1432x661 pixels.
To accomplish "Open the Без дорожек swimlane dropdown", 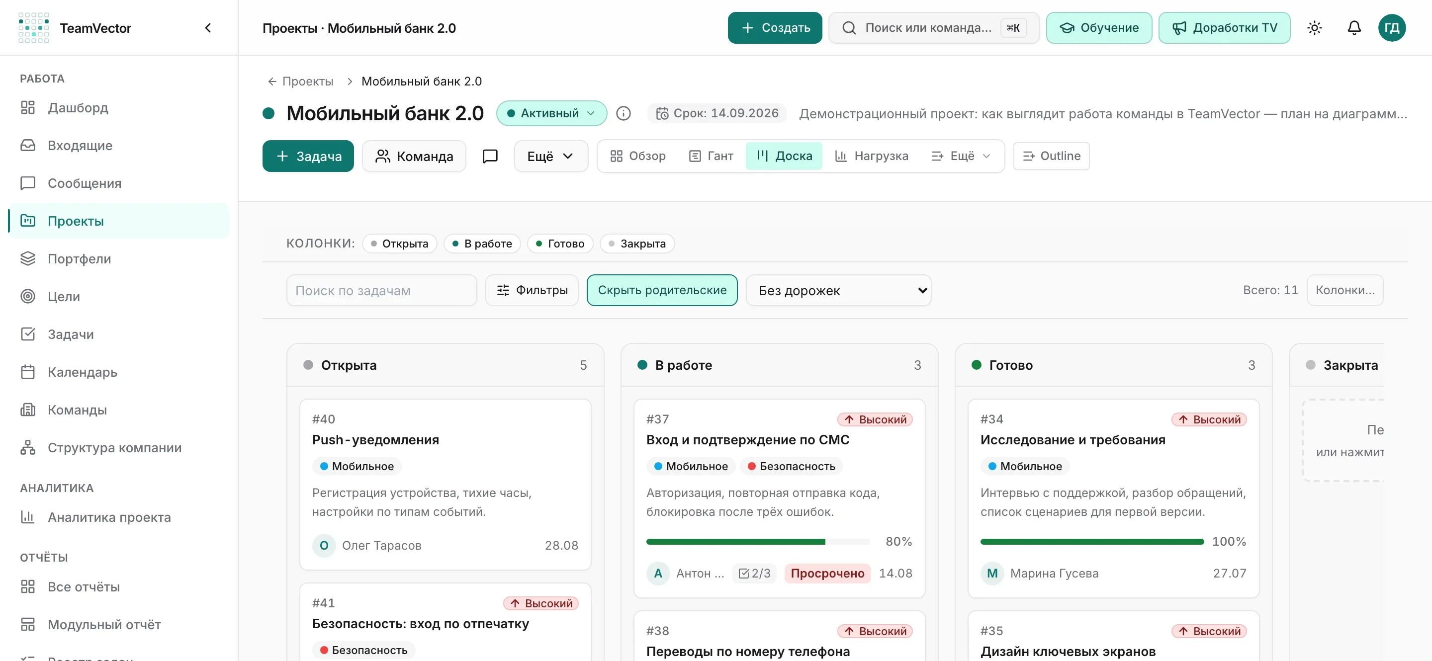I will (x=838, y=291).
